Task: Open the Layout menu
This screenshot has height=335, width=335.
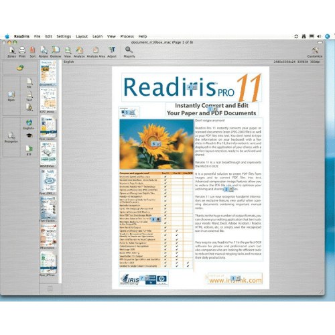Action: click(82, 36)
